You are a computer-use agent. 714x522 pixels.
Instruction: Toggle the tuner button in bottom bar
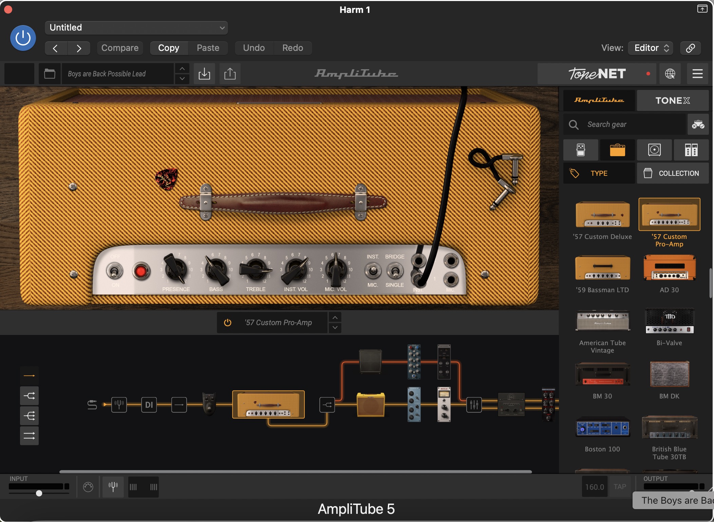click(113, 487)
